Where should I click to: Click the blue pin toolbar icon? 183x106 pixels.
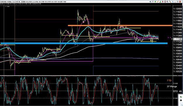click(x=173, y=2)
